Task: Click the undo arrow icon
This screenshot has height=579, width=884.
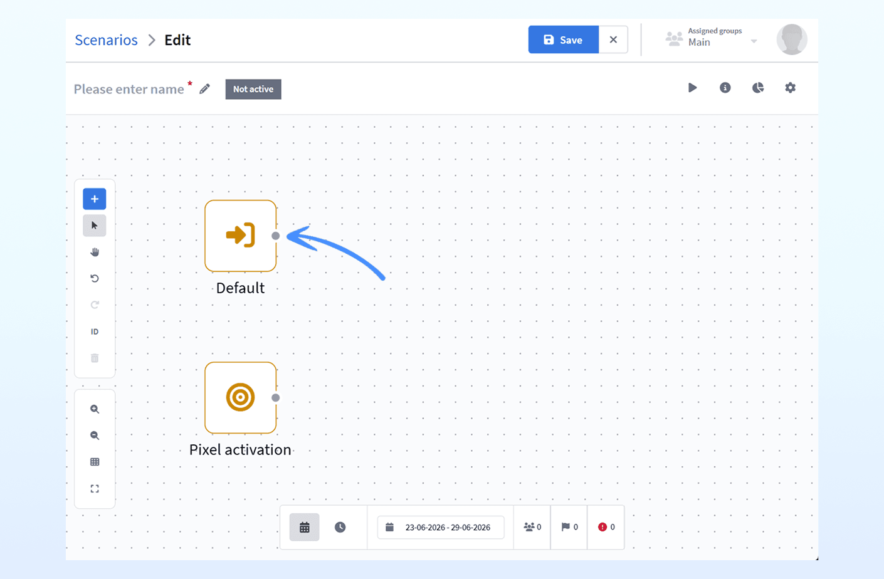Action: 95,278
